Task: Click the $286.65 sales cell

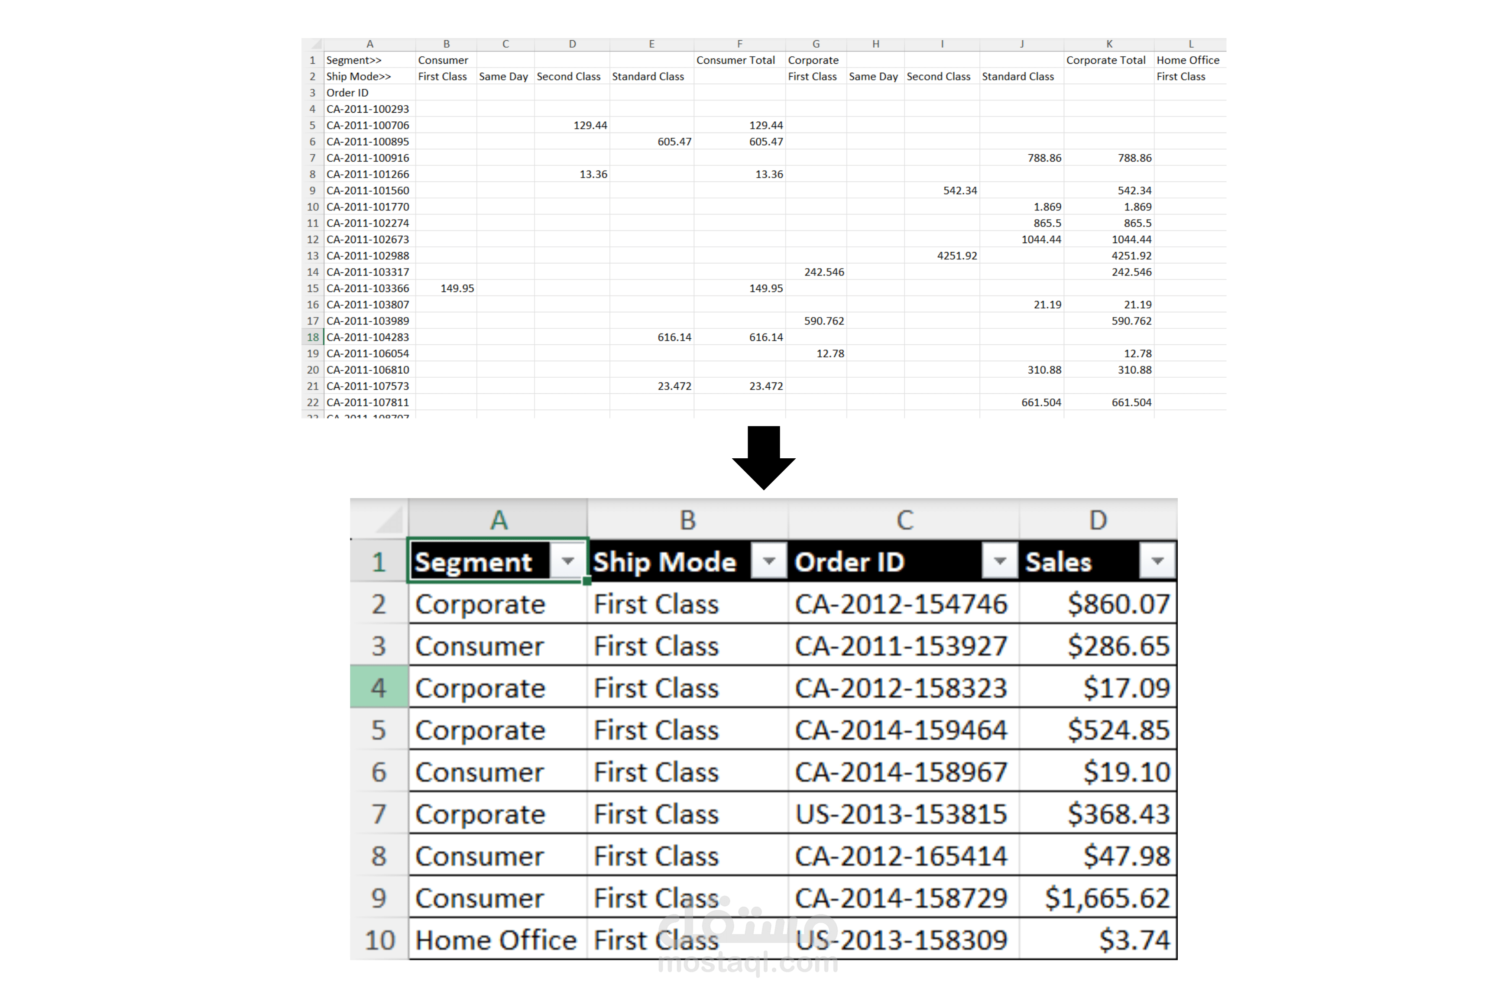Action: [1098, 645]
